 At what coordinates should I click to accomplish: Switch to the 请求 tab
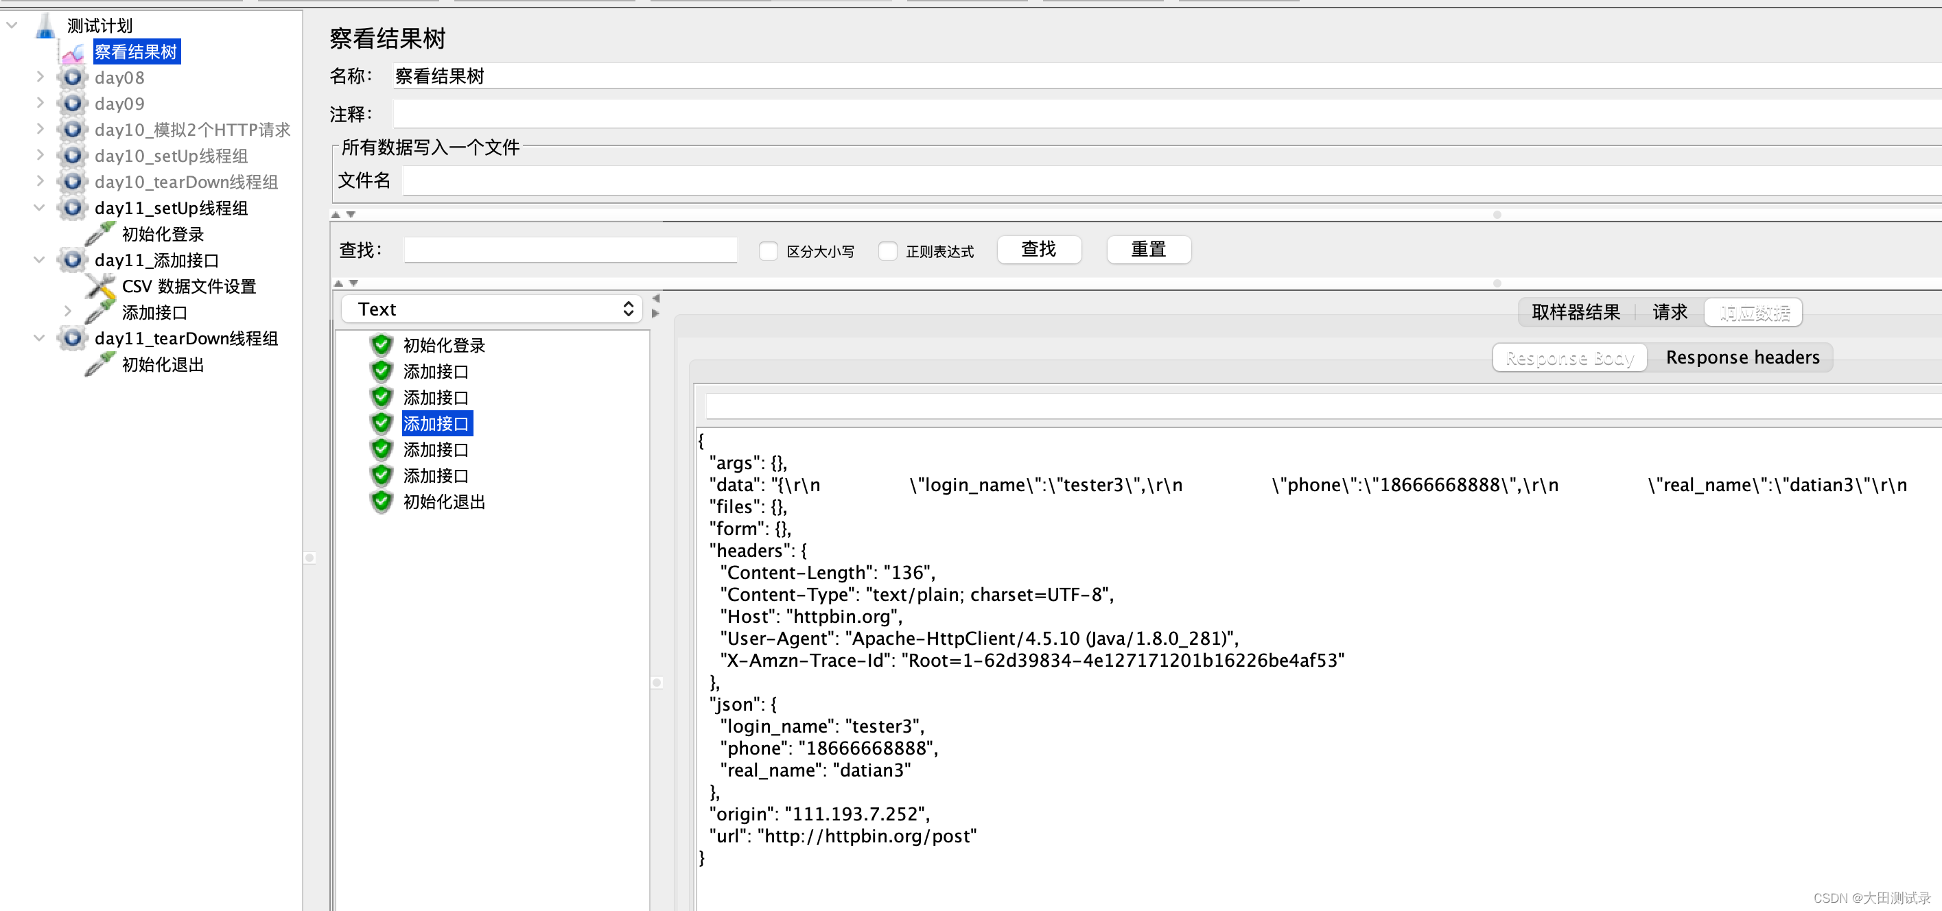tap(1669, 312)
